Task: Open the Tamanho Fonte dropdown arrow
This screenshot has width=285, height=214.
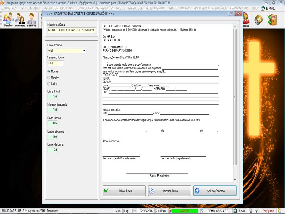Action: point(62,63)
